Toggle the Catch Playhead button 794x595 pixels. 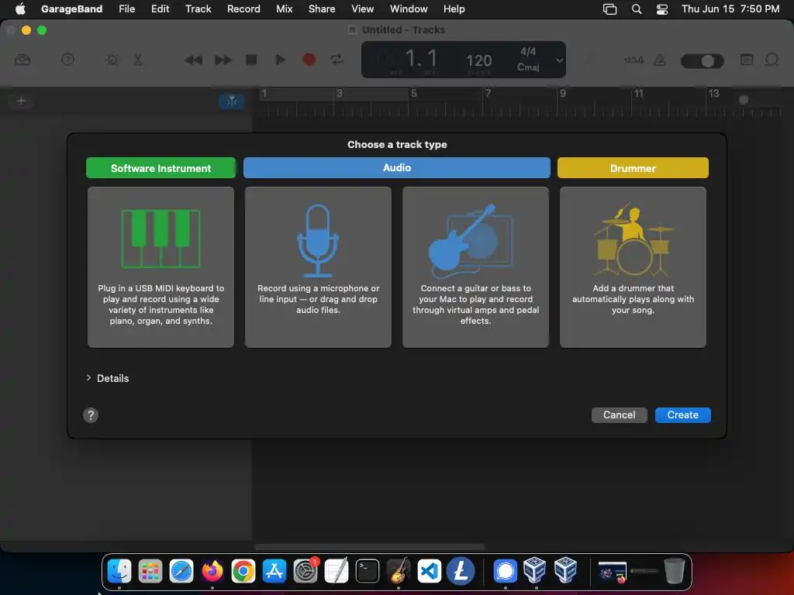tap(232, 101)
